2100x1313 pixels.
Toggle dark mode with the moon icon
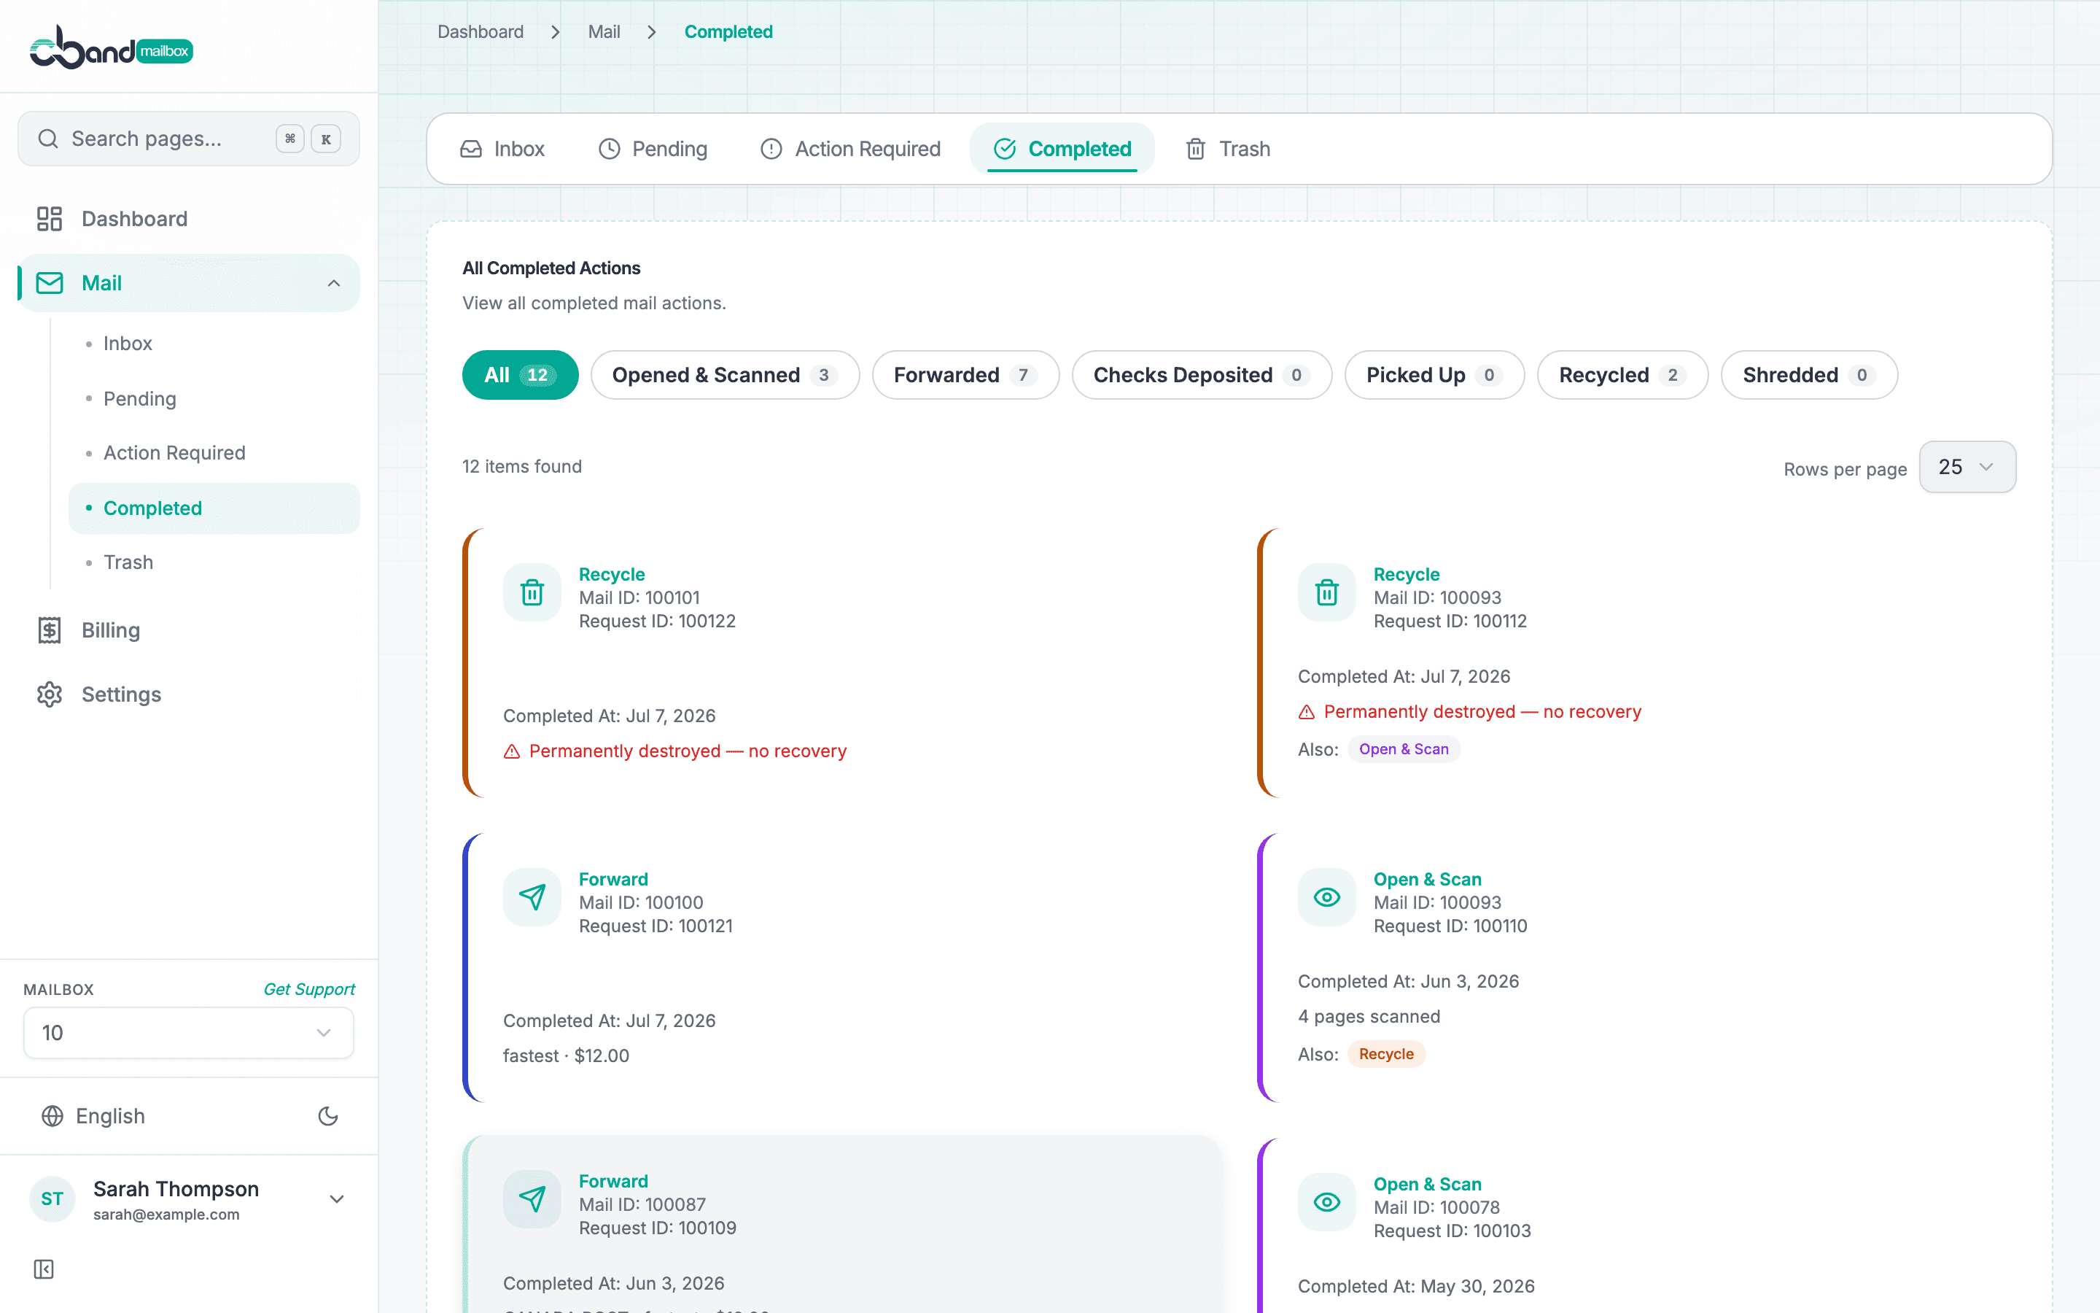coord(328,1116)
